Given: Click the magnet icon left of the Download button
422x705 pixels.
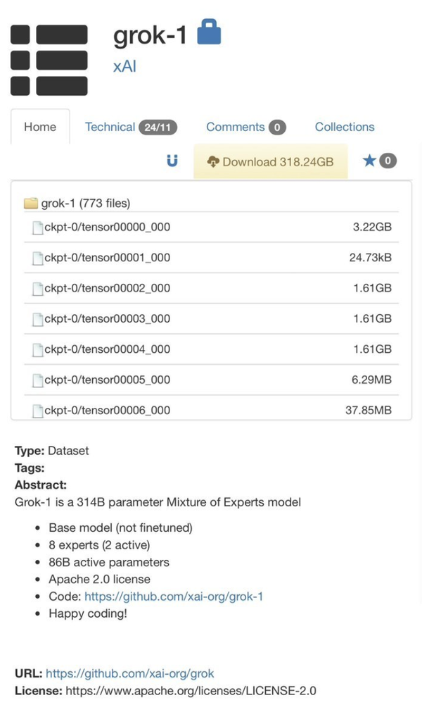Looking at the screenshot, I should click(x=172, y=161).
